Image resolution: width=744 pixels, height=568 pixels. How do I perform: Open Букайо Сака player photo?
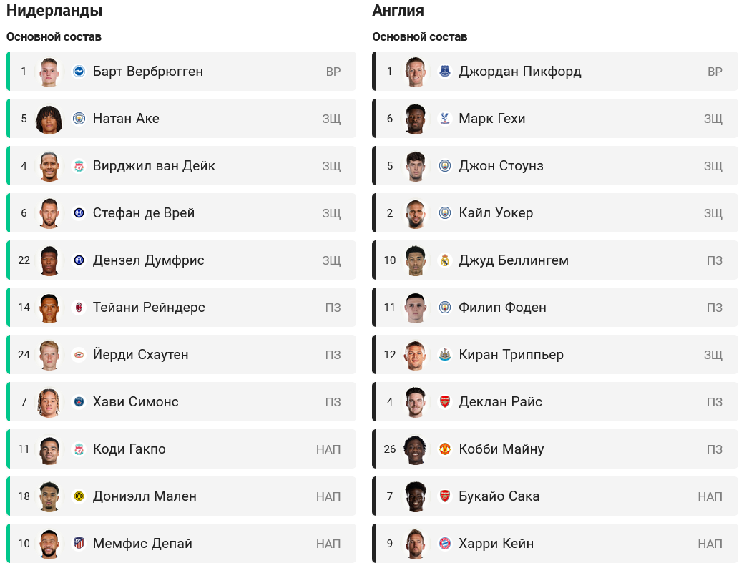pyautogui.click(x=415, y=496)
